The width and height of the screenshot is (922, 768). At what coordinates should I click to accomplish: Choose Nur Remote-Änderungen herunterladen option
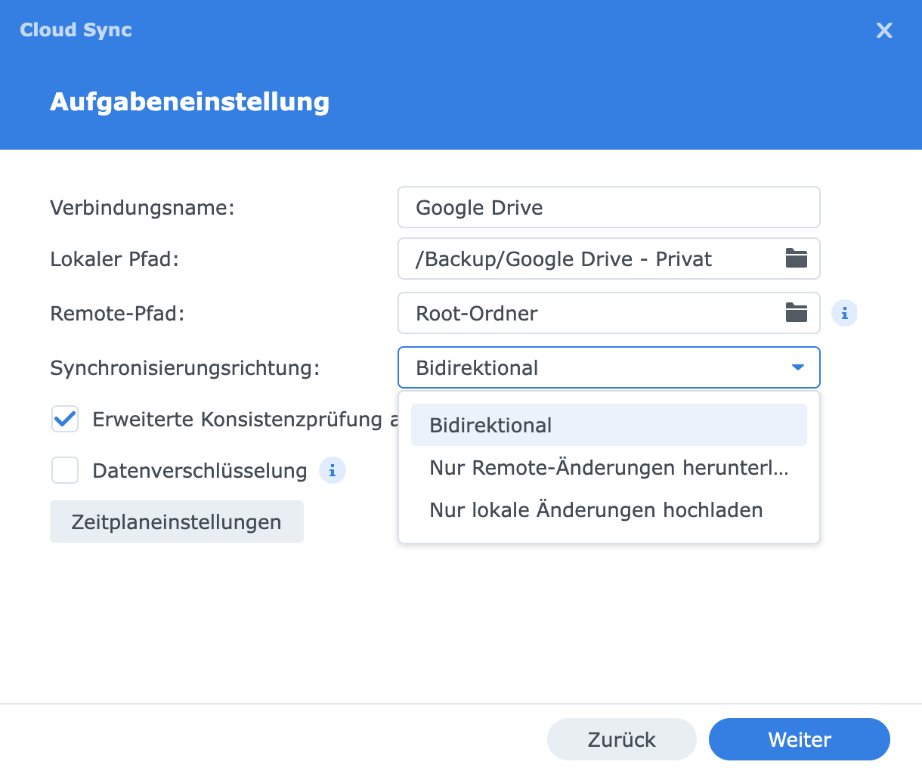608,468
